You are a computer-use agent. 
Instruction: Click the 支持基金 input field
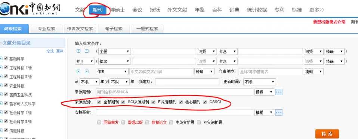(175, 112)
